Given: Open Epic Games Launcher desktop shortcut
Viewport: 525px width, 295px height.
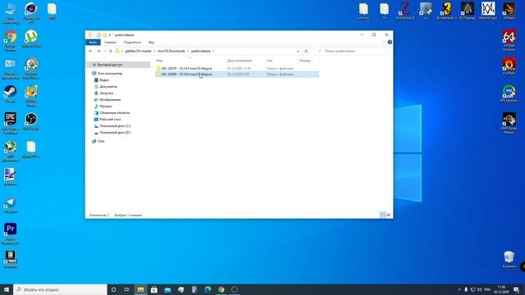Looking at the screenshot, I should pos(11,123).
